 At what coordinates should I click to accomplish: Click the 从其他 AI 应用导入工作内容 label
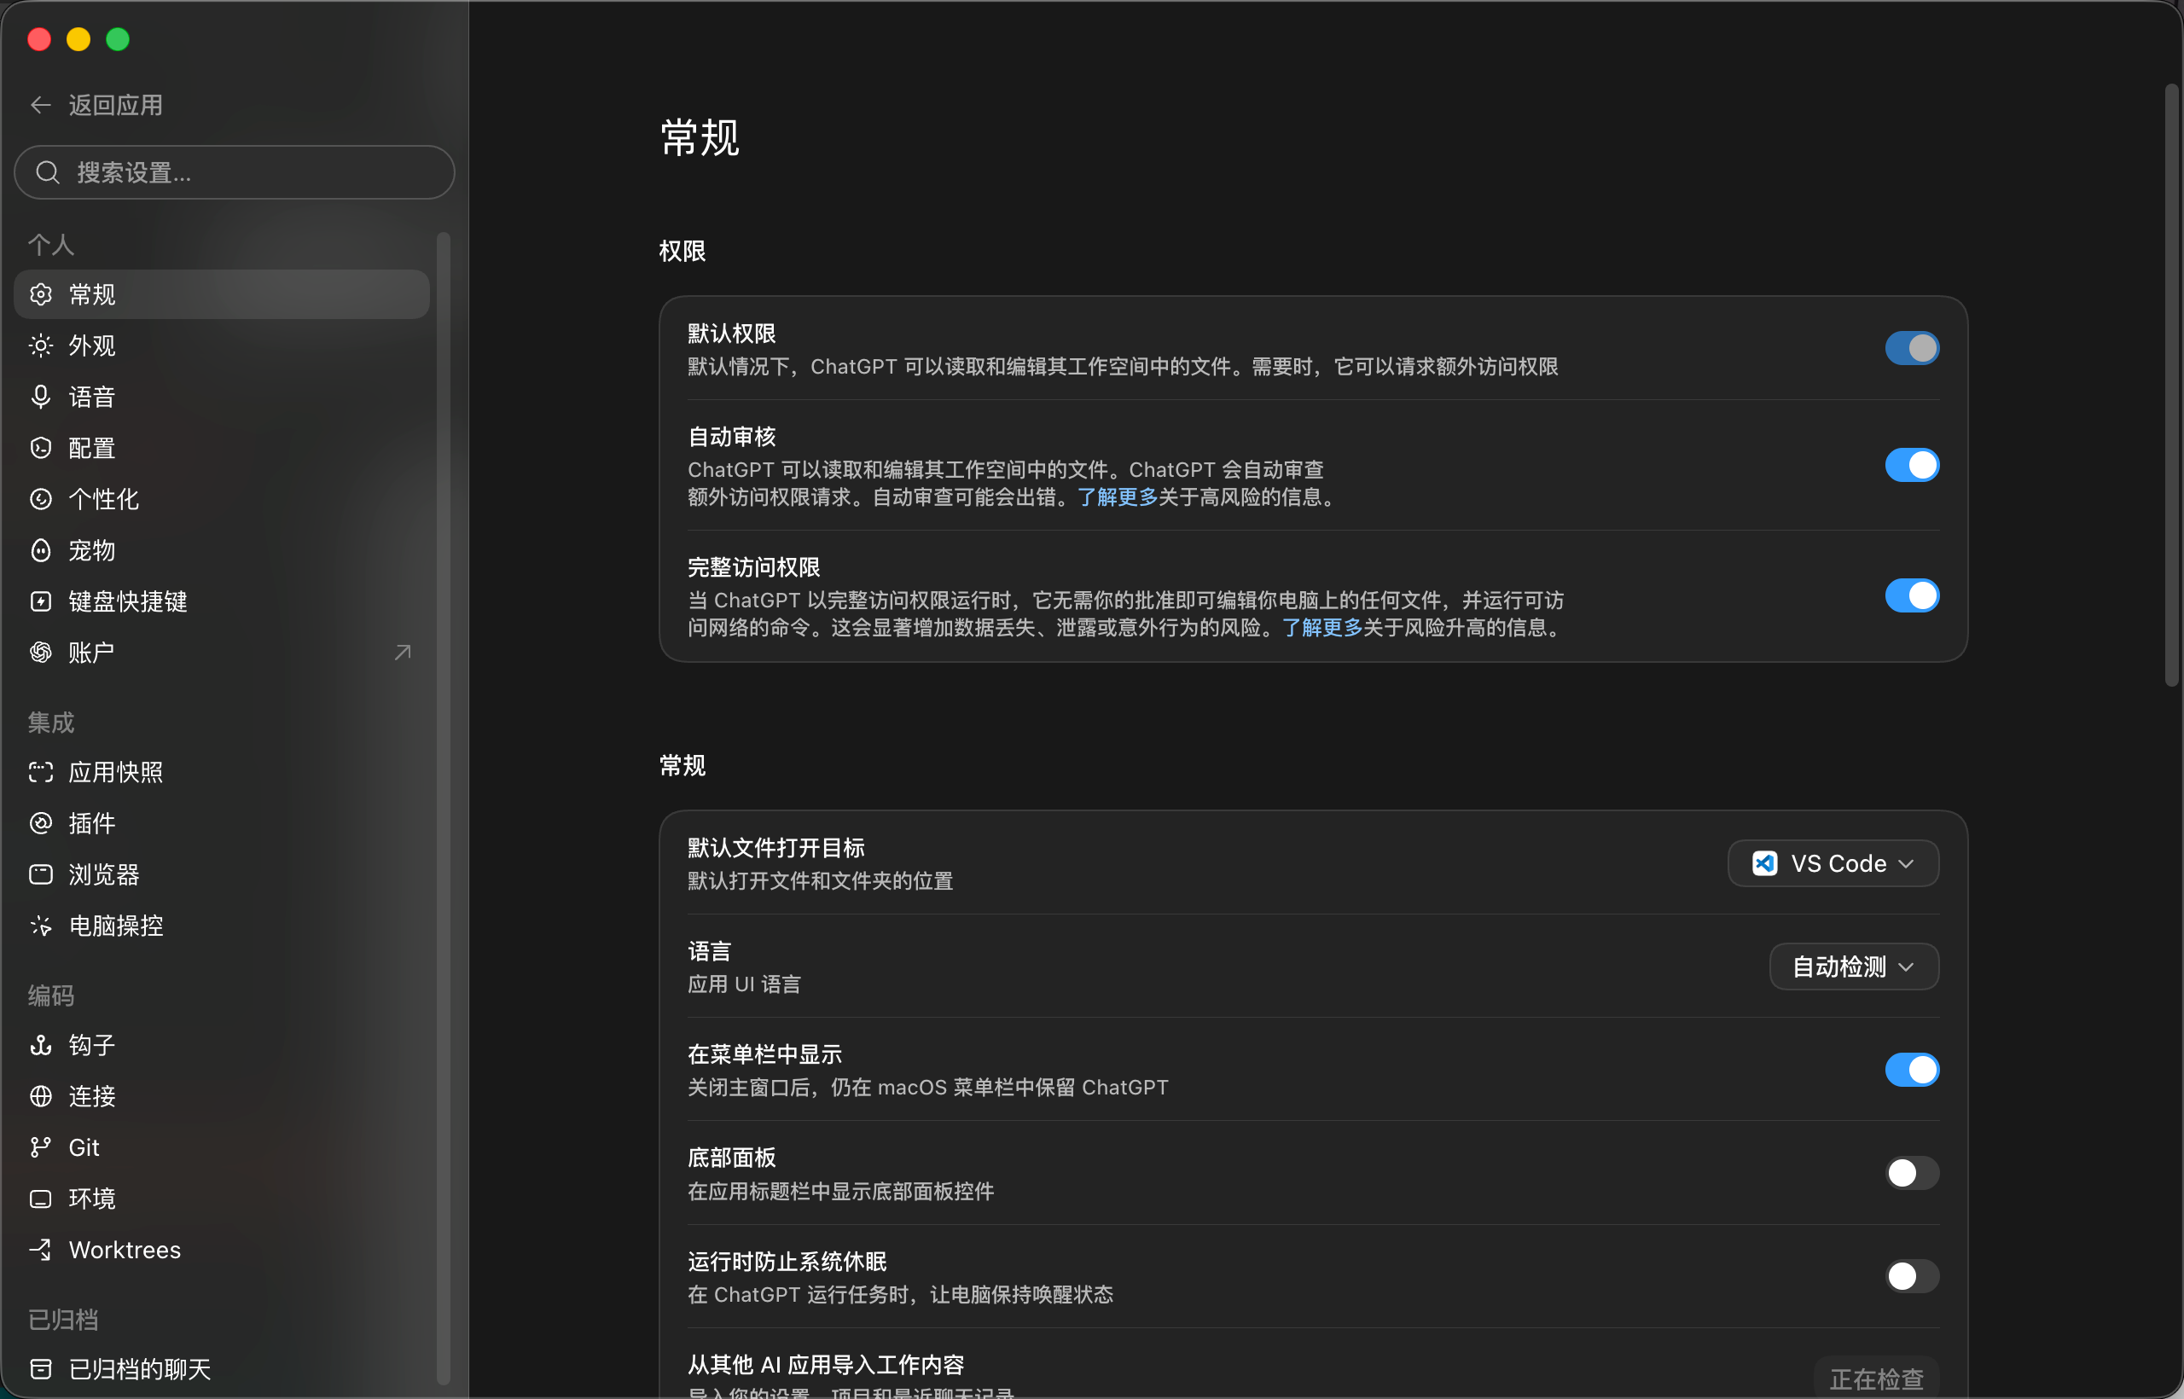point(826,1365)
